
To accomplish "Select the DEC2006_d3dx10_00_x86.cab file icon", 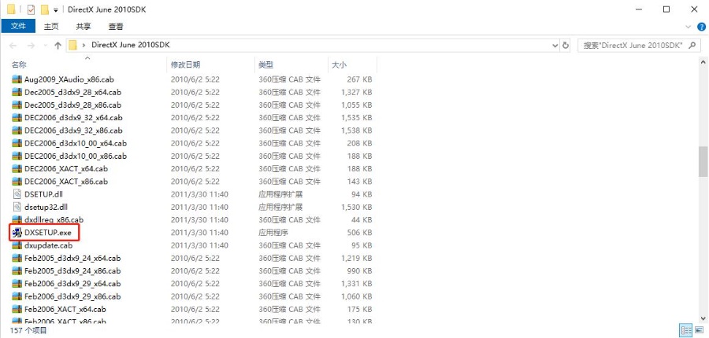I will tap(17, 156).
